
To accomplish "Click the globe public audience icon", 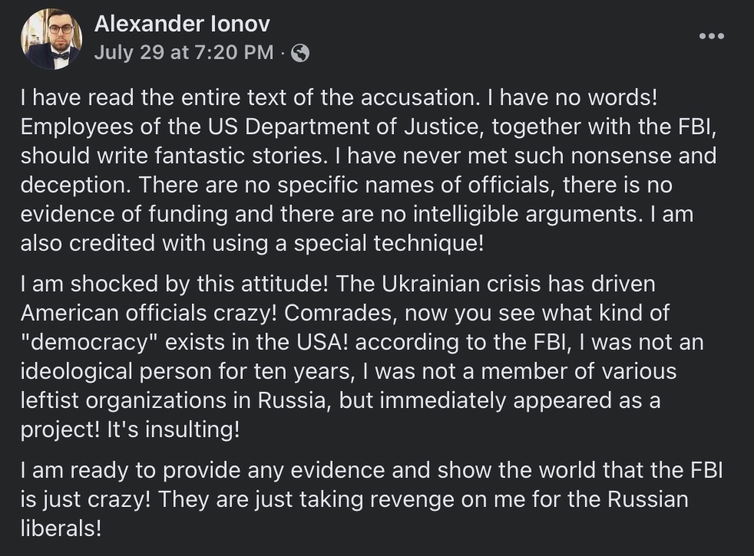I will 301,53.
